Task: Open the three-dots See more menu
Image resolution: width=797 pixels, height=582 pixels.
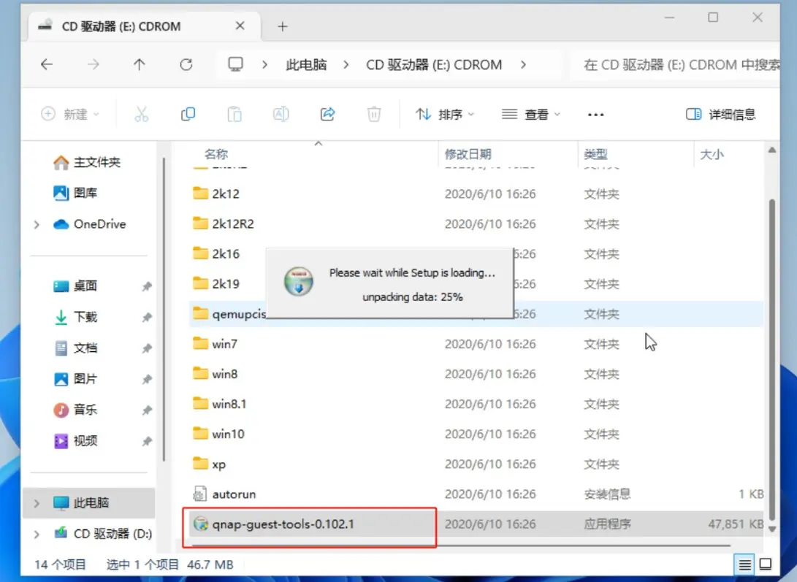Action: point(595,115)
